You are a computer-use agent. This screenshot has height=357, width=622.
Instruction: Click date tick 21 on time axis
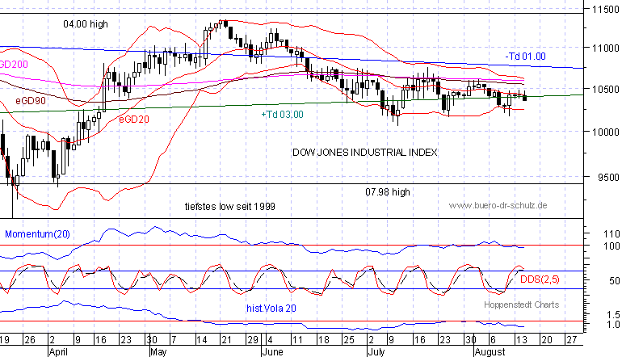226,340
